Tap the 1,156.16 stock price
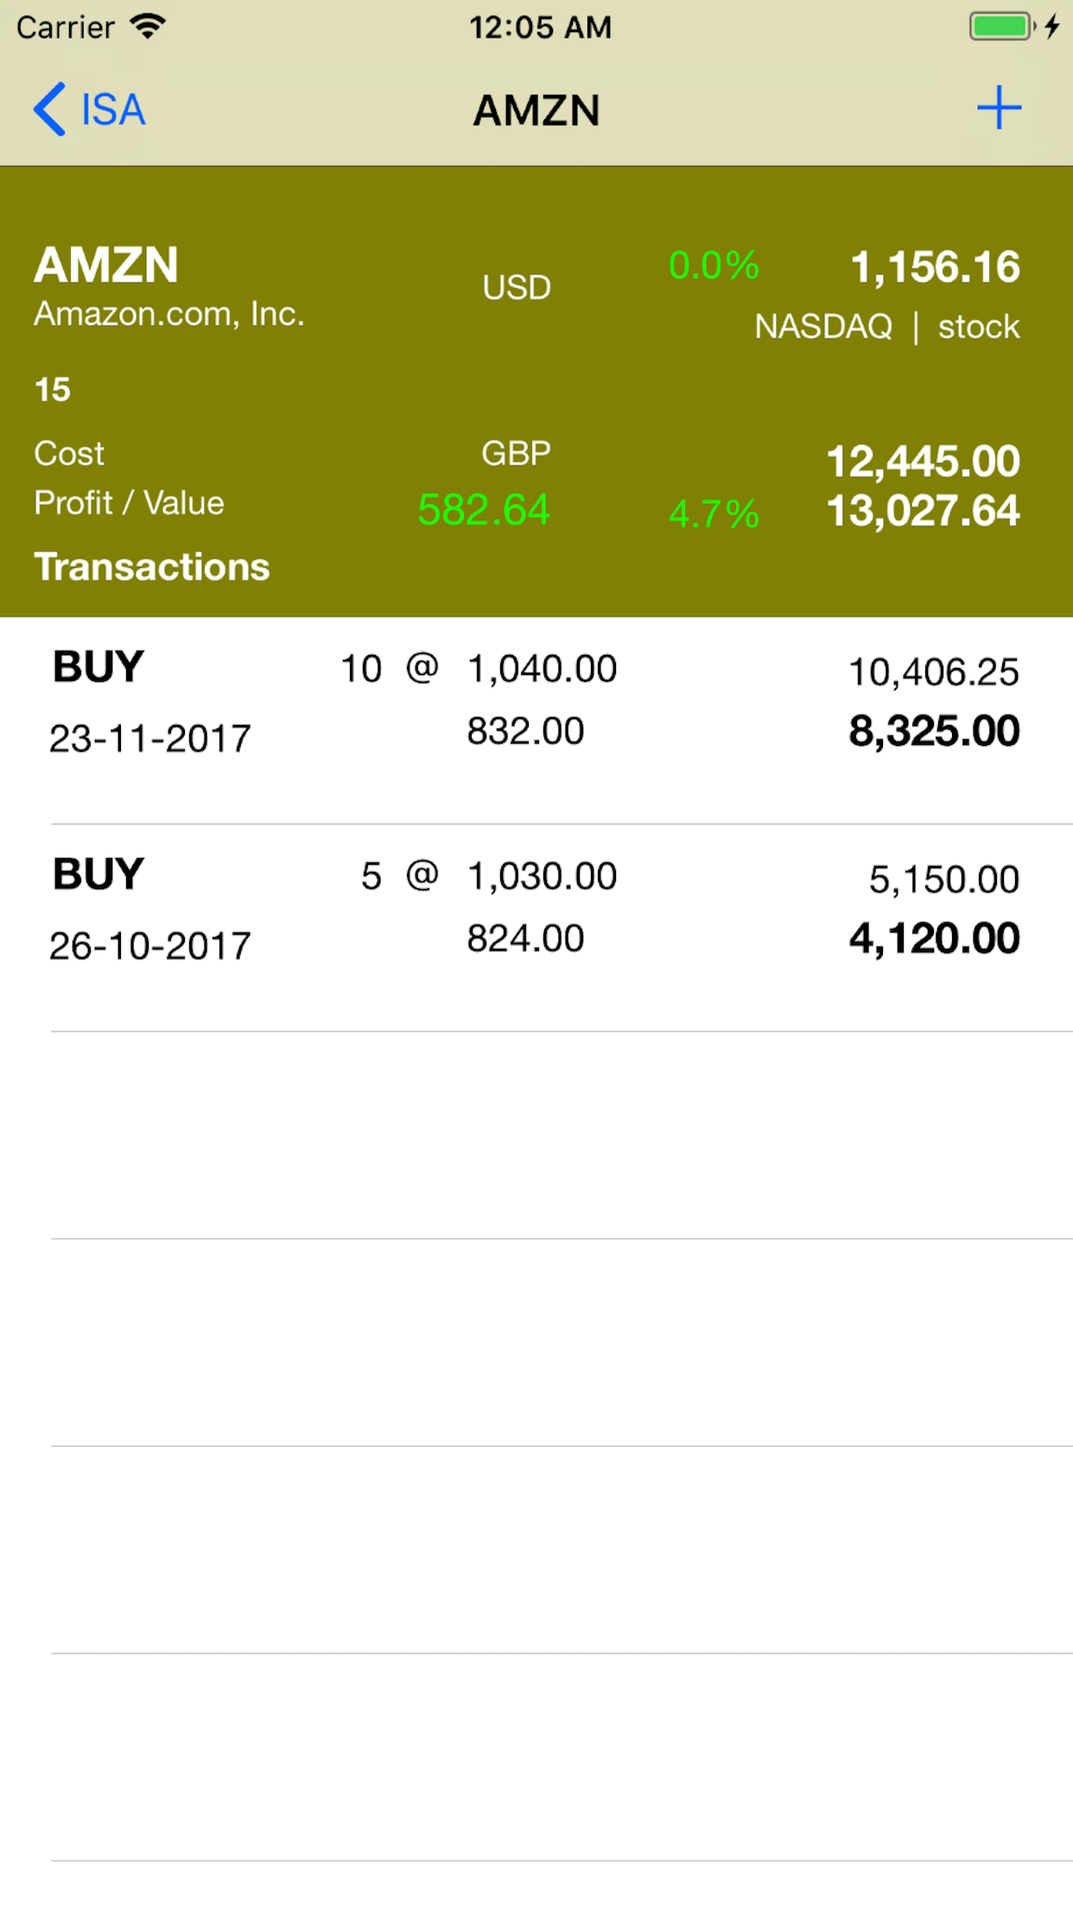 pyautogui.click(x=935, y=267)
